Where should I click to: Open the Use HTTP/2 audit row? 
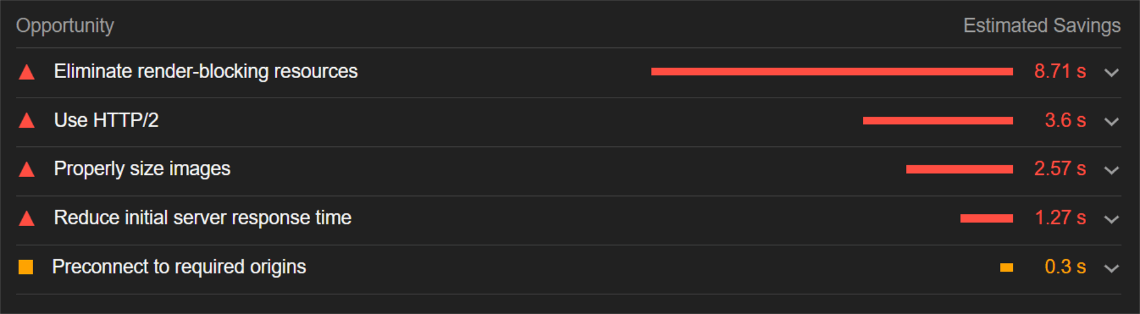[x=106, y=120]
